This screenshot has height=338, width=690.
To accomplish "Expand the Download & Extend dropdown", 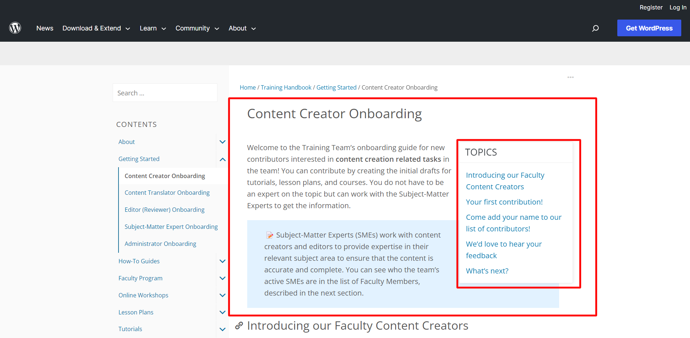I will click(x=96, y=28).
